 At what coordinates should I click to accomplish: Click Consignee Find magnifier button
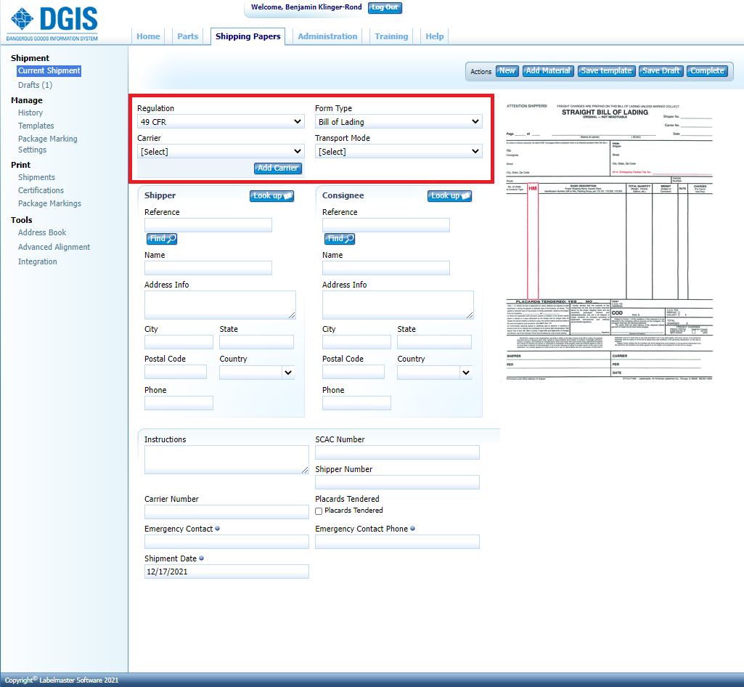point(340,238)
